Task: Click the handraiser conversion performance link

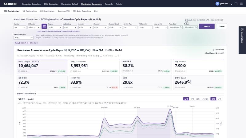Action: pyautogui.click(x=59, y=31)
